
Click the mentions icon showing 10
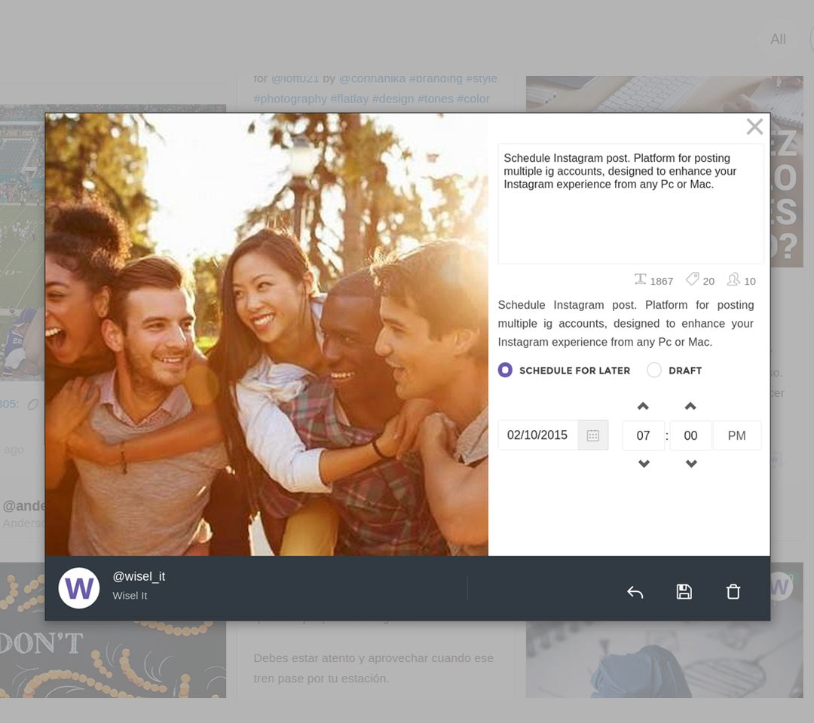(733, 279)
